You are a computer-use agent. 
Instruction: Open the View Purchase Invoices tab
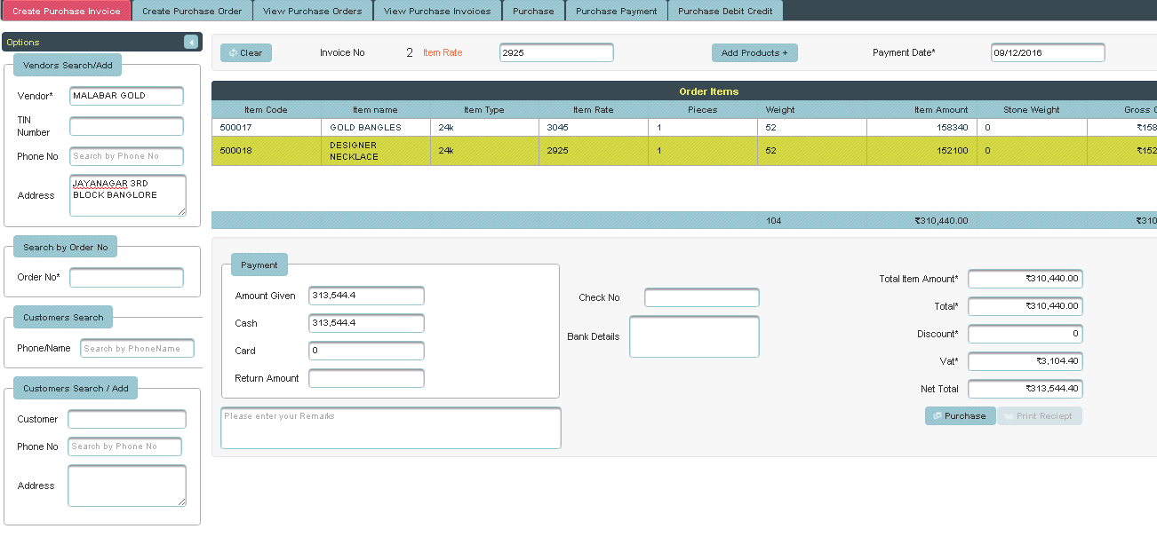437,11
